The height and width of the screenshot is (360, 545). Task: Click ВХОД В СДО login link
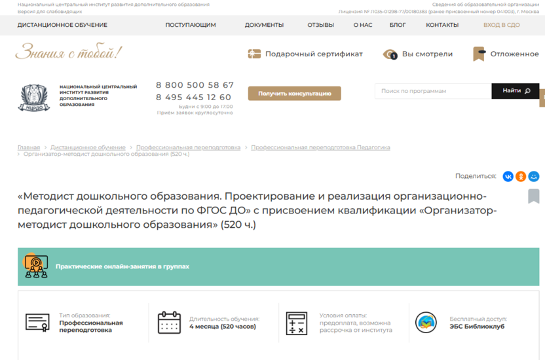click(502, 25)
